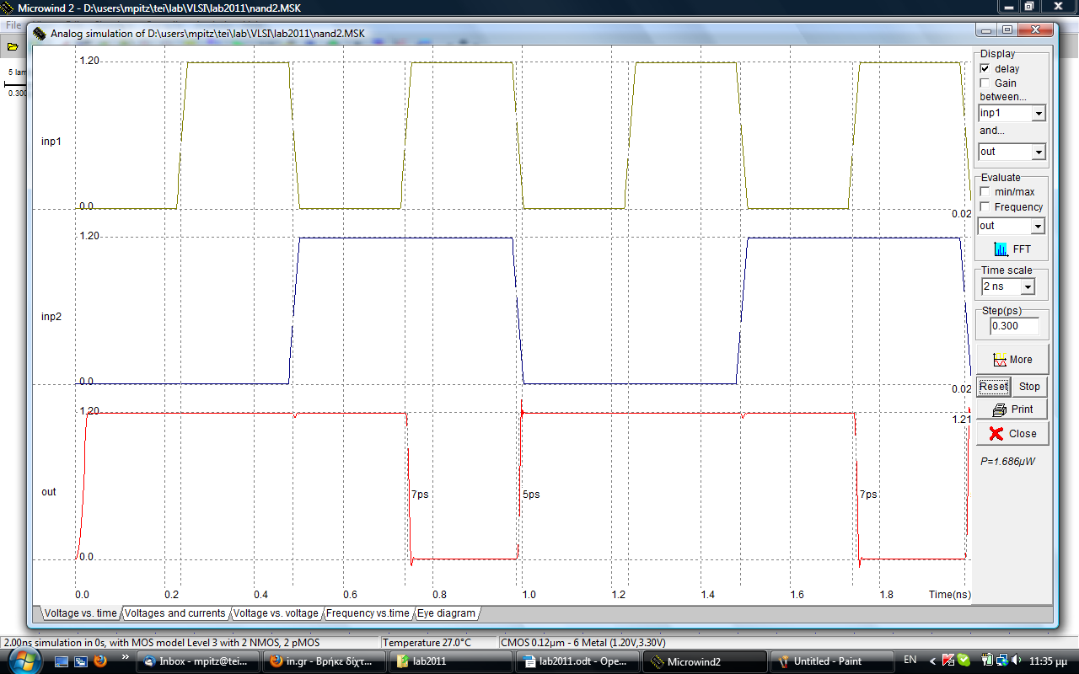
Task: Enable Frequency evaluation checkbox
Action: [984, 207]
